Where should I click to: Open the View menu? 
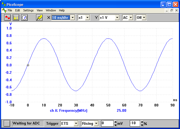40,10
